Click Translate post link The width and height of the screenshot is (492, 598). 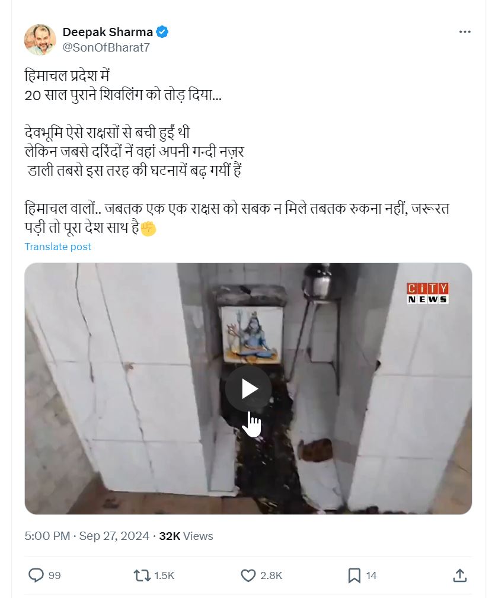click(58, 247)
